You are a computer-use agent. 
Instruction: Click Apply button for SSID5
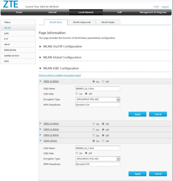point(137,174)
